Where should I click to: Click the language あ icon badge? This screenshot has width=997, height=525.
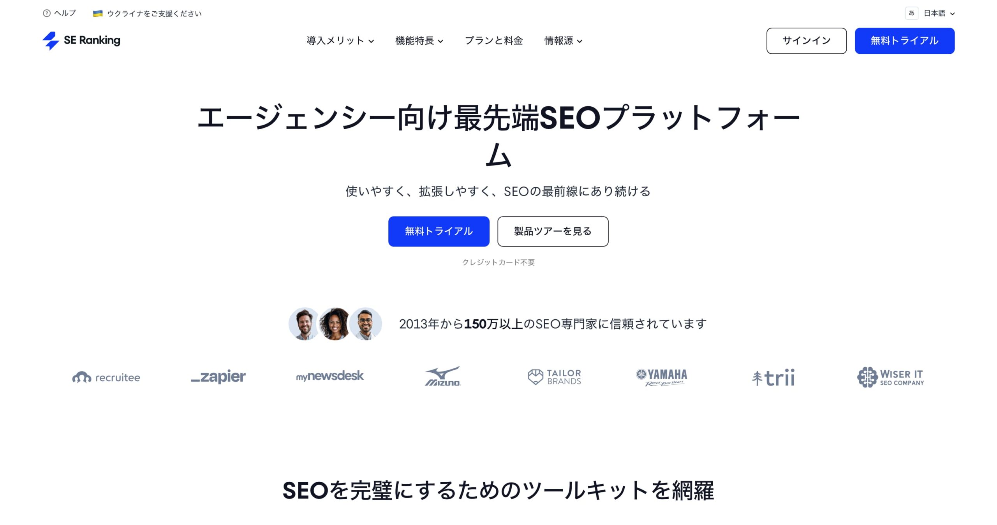911,13
